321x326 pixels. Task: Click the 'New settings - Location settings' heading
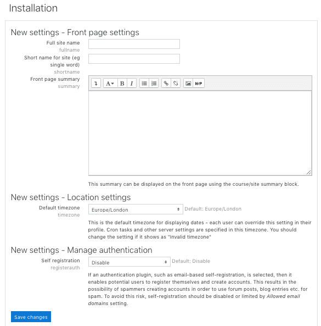pyautogui.click(x=71, y=197)
